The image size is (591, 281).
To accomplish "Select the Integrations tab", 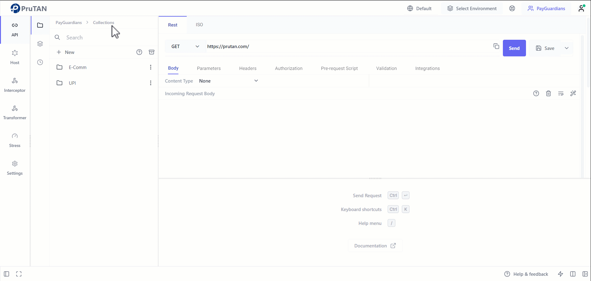I will click(x=427, y=68).
